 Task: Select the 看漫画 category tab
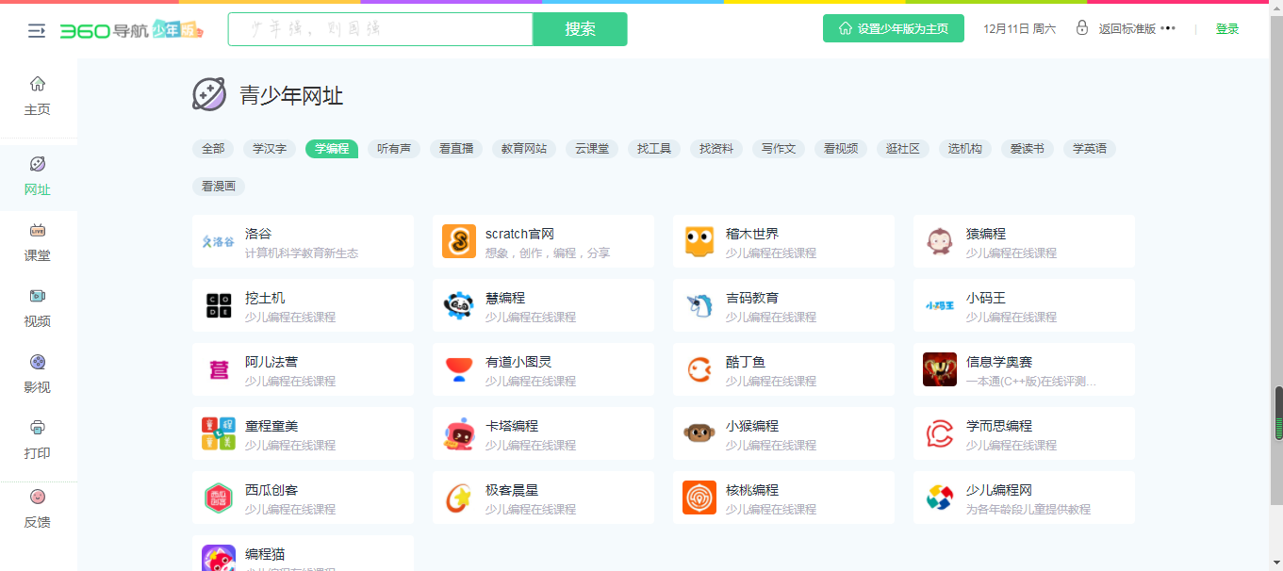click(x=219, y=187)
